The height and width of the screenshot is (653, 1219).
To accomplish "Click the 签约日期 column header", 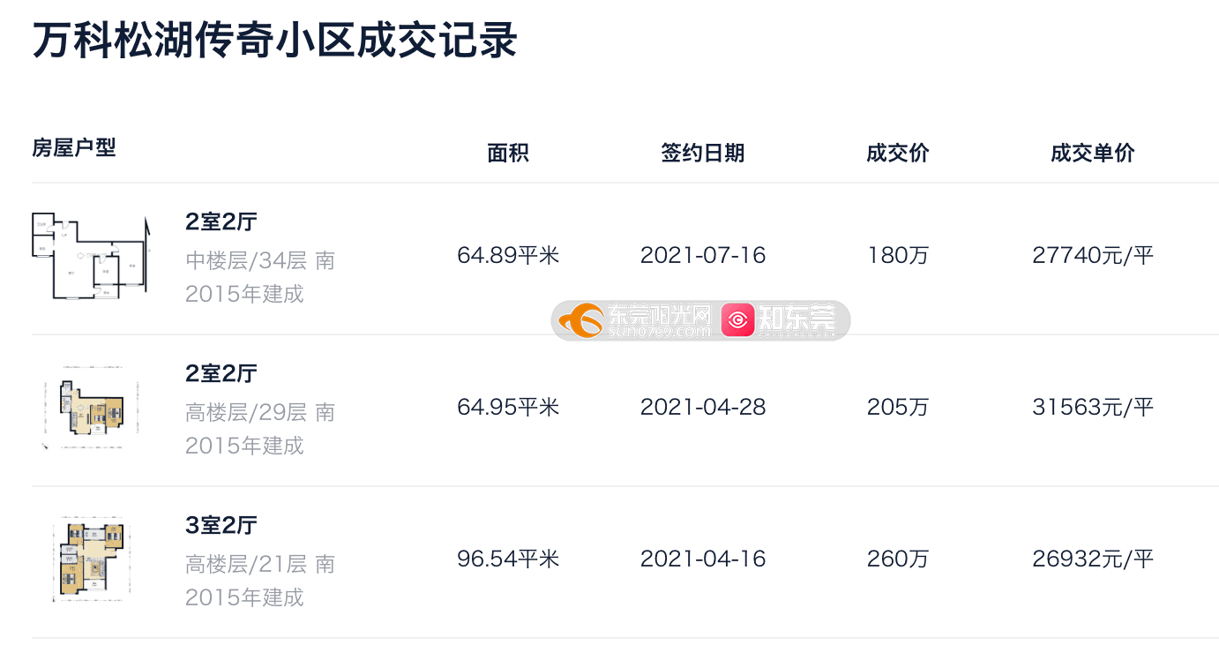I will [703, 153].
